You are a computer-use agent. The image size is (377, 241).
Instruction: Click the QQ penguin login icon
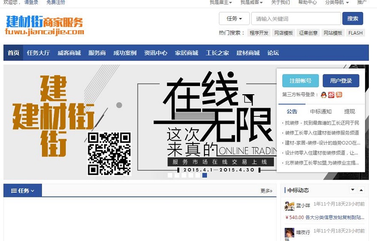(x=323, y=95)
